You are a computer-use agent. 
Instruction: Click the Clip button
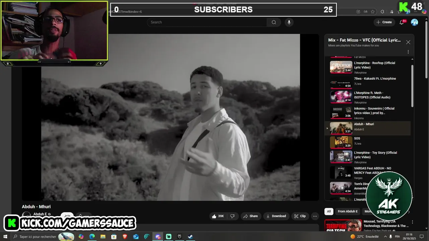(x=300, y=216)
